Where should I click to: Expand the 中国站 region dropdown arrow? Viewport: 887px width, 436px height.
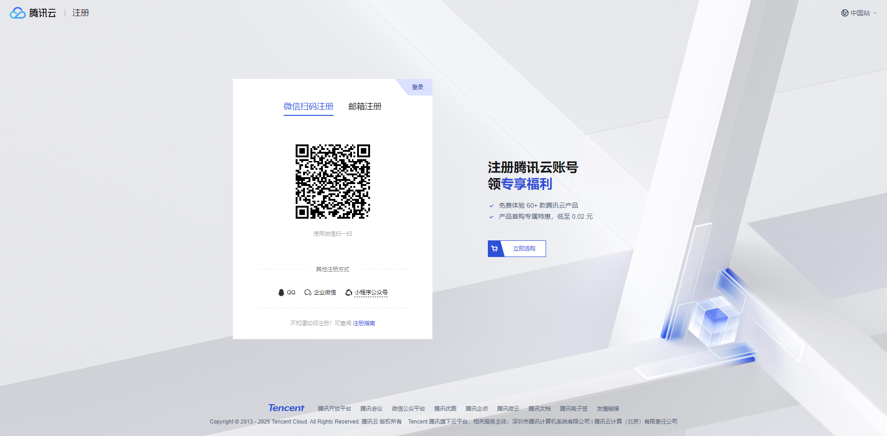[x=875, y=13]
